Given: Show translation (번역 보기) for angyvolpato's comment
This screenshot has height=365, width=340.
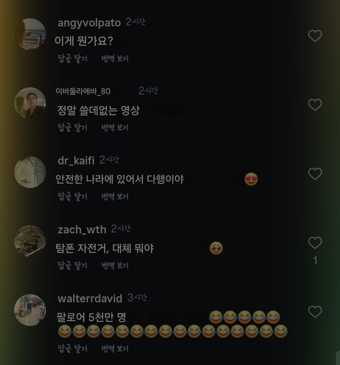Looking at the screenshot, I should click(115, 59).
